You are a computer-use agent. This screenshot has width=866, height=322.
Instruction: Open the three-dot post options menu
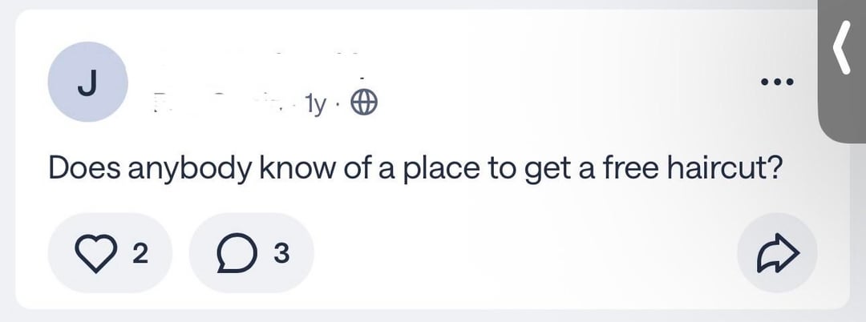point(777,83)
